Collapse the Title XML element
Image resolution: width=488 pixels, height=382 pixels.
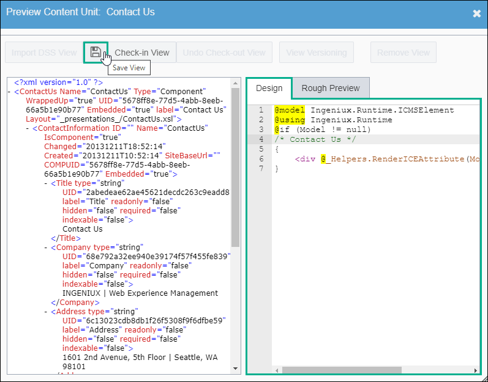pos(46,183)
